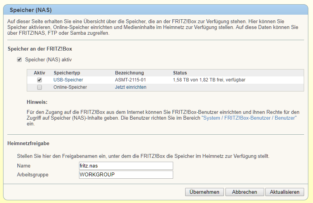313x203 pixels.
Task: Focus the Arbeitsgruppe field containing WORKGROUP
Action: pyautogui.click(x=126, y=174)
